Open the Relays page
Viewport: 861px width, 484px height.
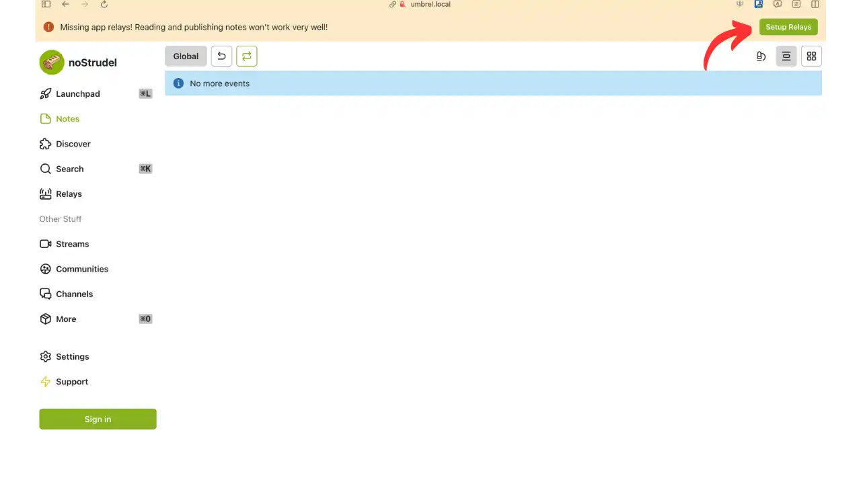pyautogui.click(x=69, y=194)
